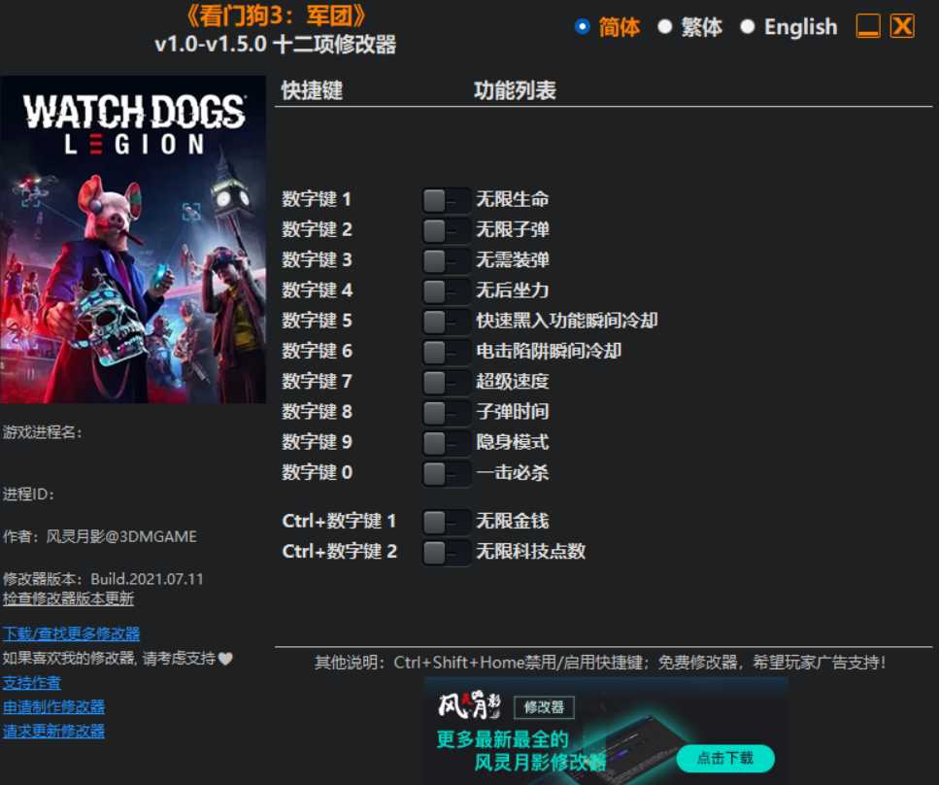Click the v1.0-v1.5.0 十二项修改器 subtitle
The image size is (939, 785).
[276, 45]
